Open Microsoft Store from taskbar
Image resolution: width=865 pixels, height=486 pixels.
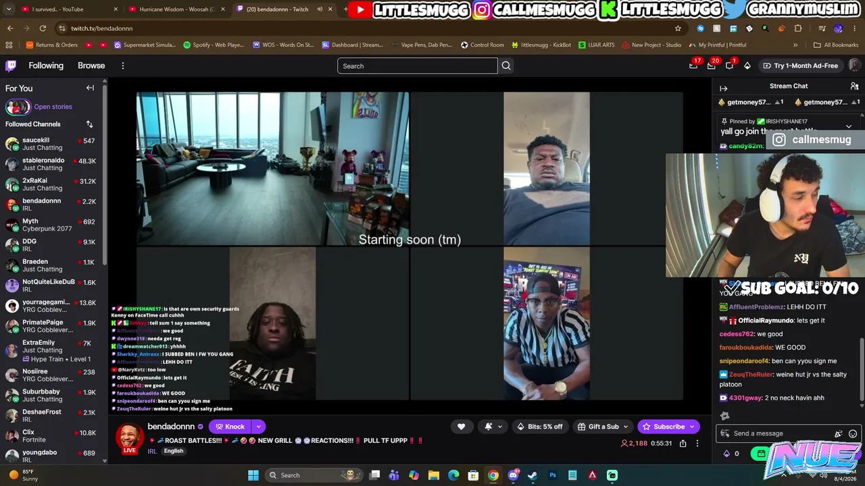(474, 475)
